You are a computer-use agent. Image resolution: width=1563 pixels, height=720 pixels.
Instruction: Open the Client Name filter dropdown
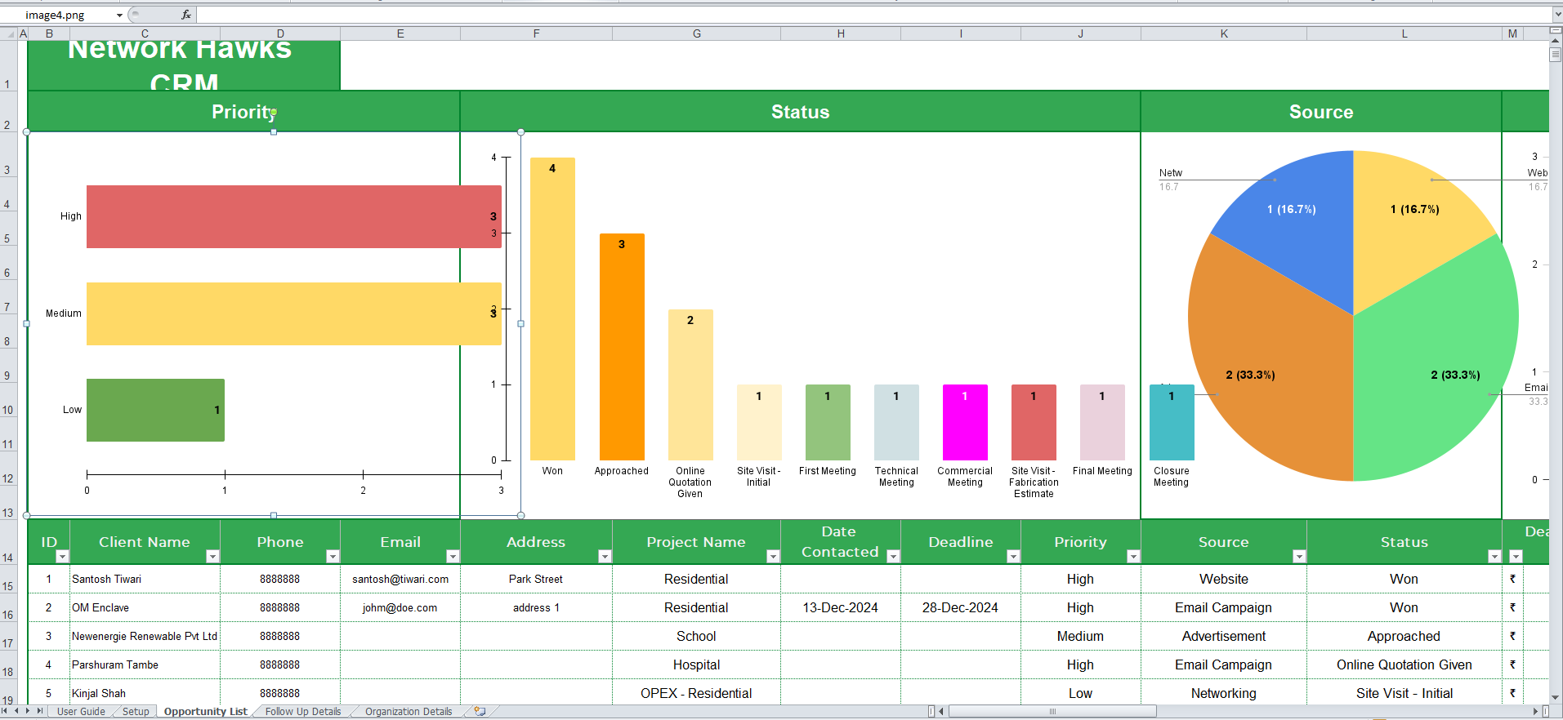pos(212,556)
